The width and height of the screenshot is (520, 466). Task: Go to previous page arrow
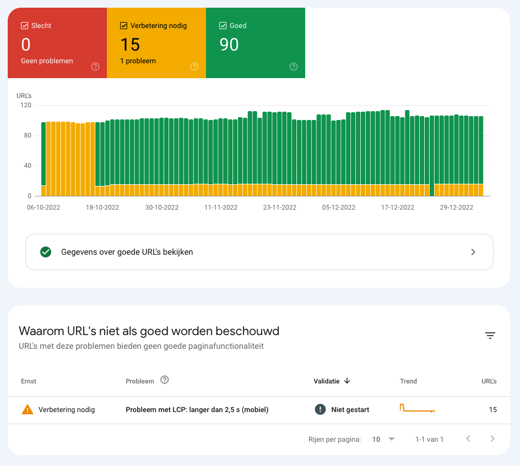468,439
